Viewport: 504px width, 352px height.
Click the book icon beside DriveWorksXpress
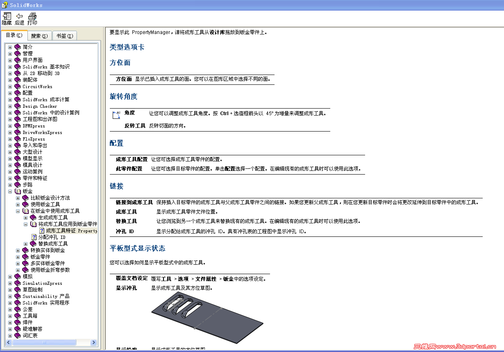[x=18, y=132]
